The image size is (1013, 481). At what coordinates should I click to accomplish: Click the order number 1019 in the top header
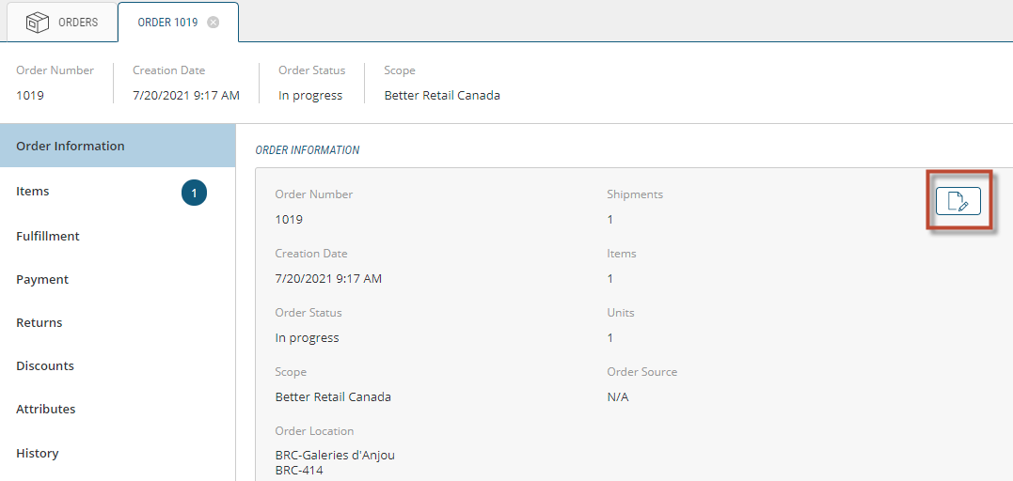[30, 96]
